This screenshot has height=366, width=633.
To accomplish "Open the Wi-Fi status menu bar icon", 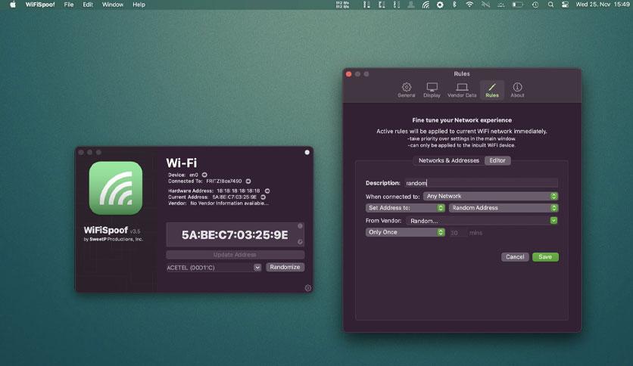I will [469, 5].
